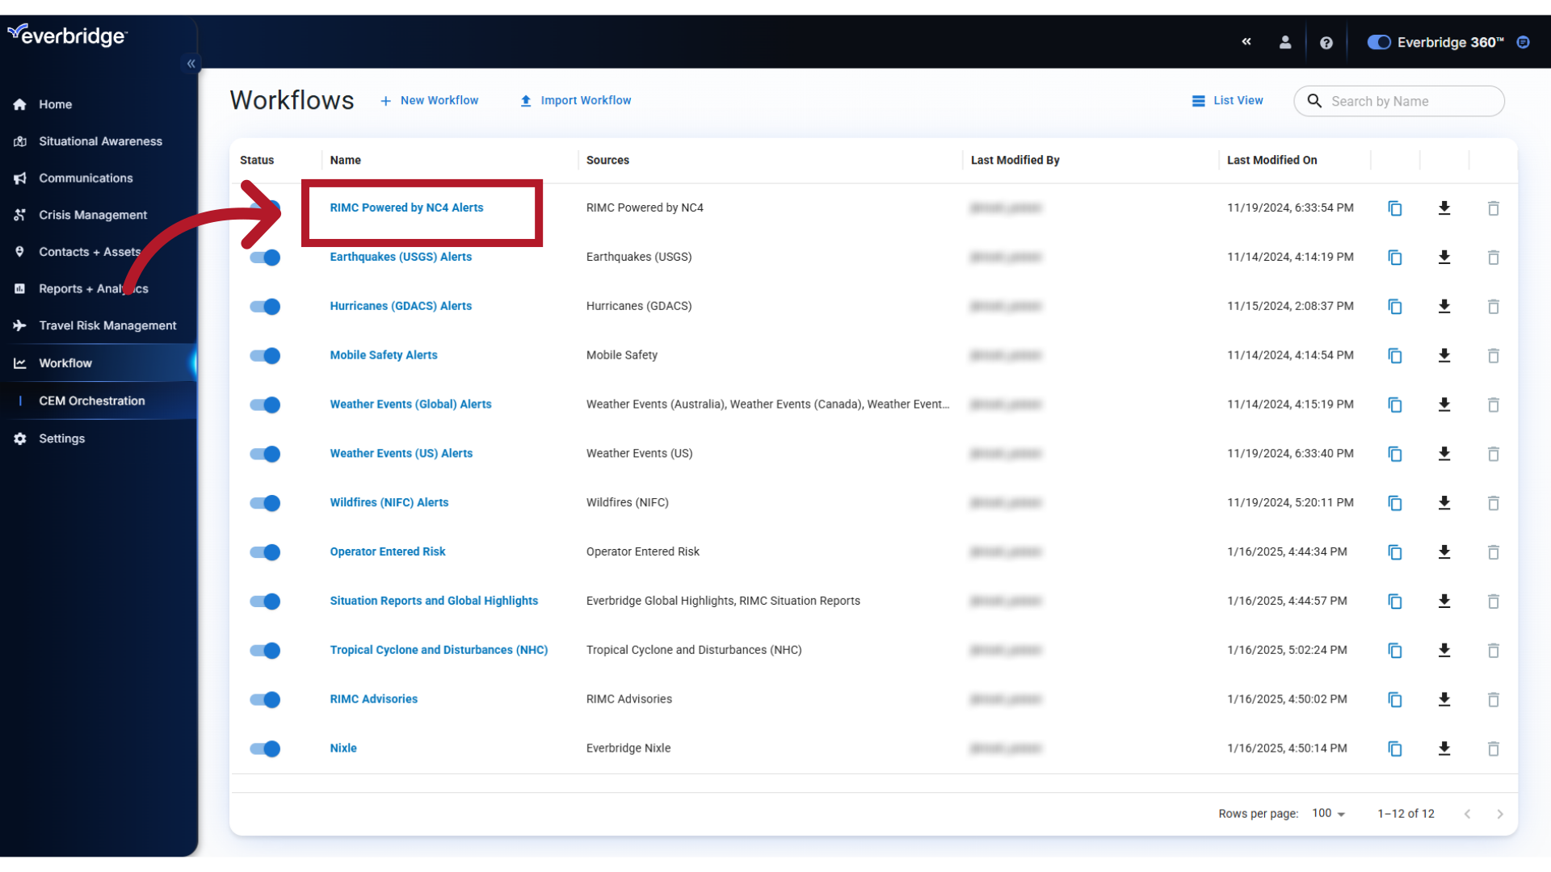
Task: Click the delete icon for Nixle workflow
Action: pos(1492,748)
